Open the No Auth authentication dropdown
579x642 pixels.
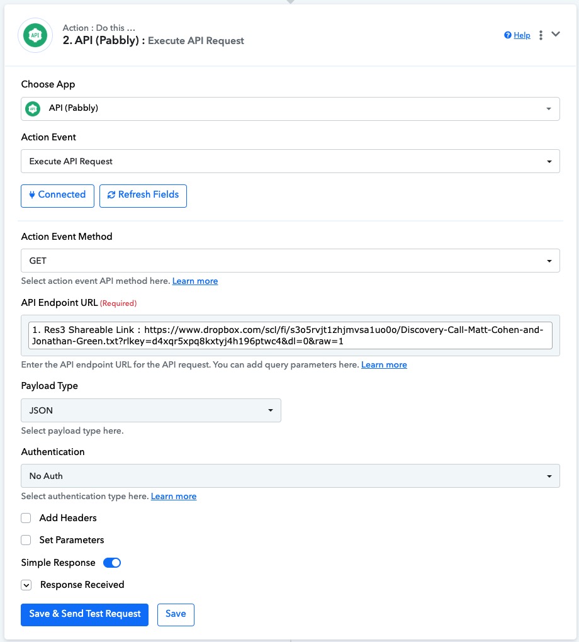(290, 476)
